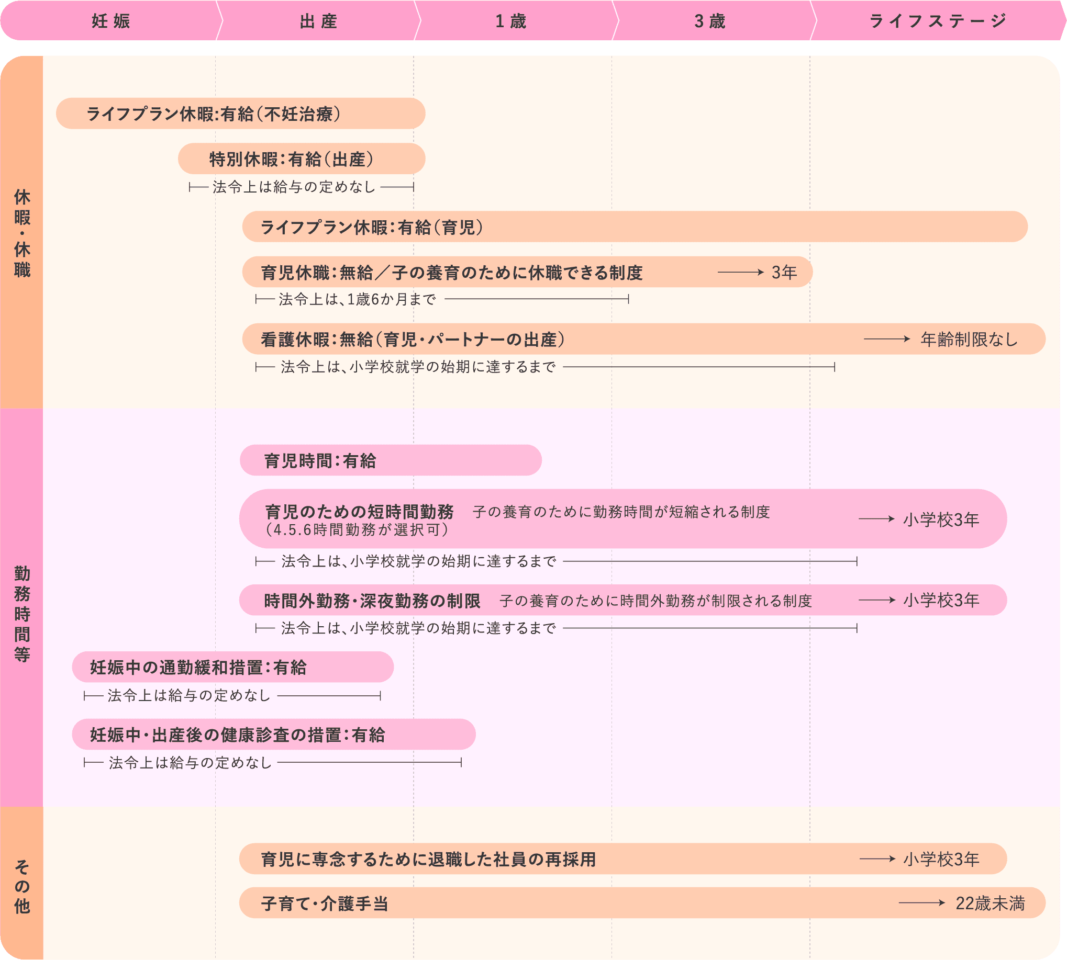
Task: Select ライフプラン休暇:有給(育児) bar
Action: (x=635, y=227)
